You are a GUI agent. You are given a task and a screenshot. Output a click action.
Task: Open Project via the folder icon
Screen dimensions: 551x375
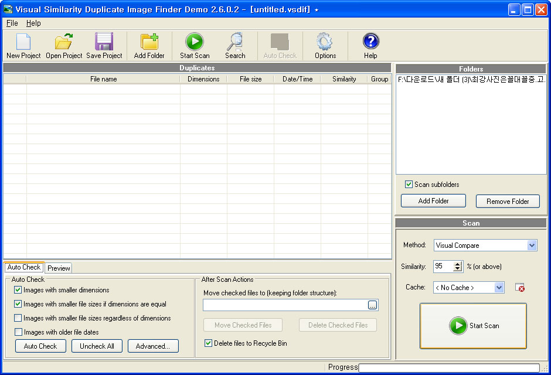(64, 46)
